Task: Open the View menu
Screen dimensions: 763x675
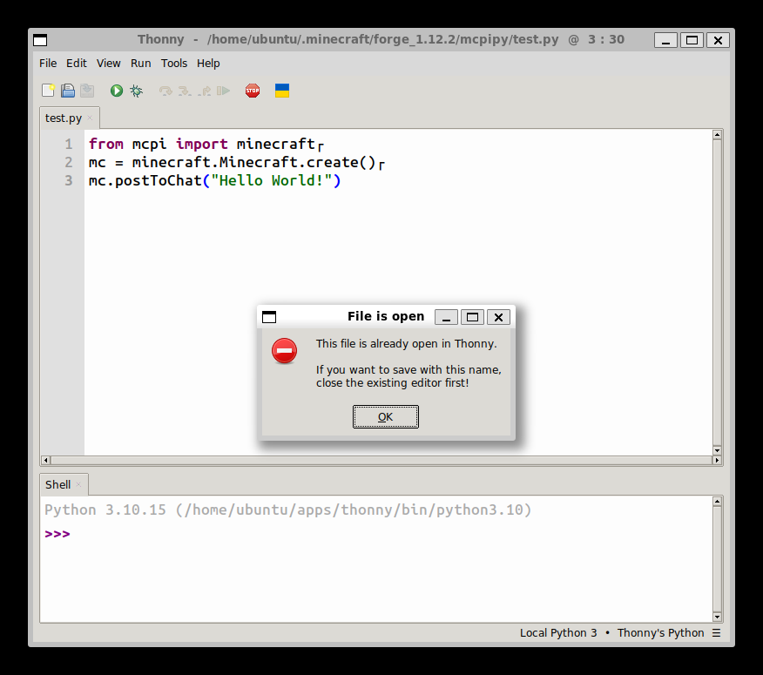Action: coord(109,64)
